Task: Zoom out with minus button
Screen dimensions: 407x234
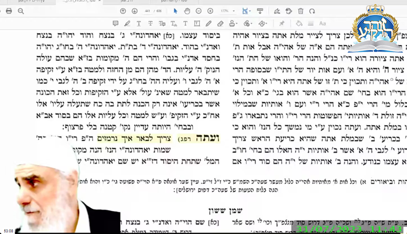Action: (x=200, y=11)
